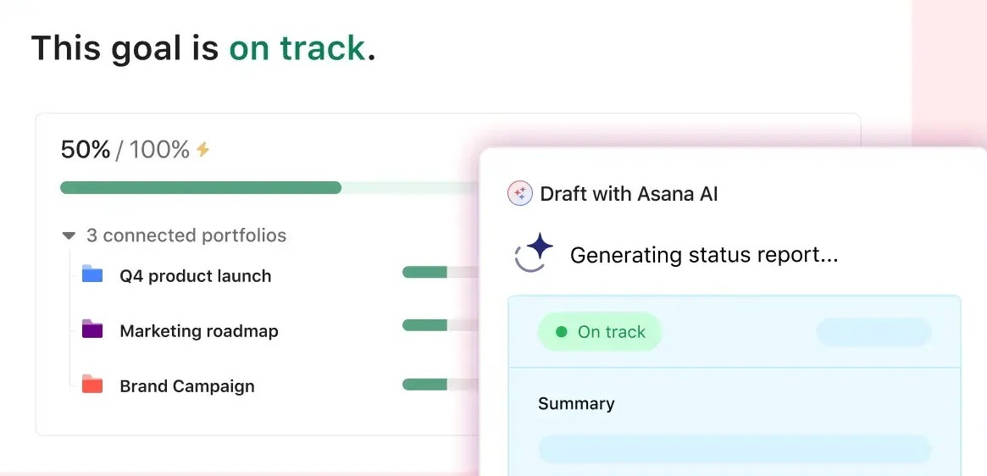Click the yellow lightning bolt icon

click(203, 150)
